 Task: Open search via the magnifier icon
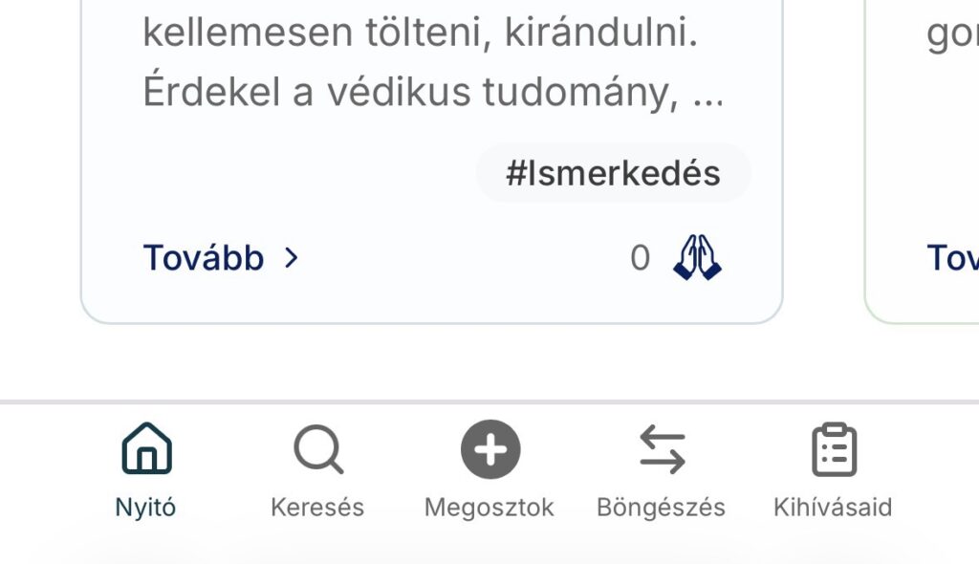click(x=317, y=449)
